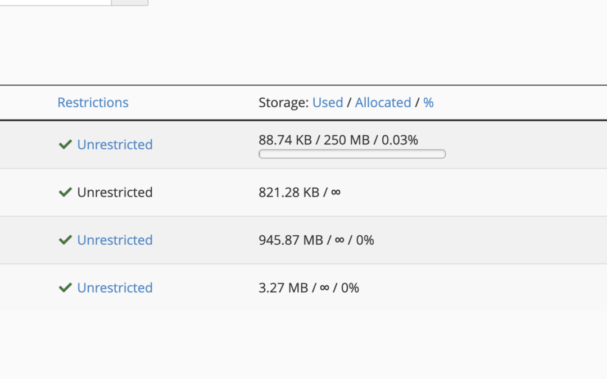Sort storage by Allocated

tap(383, 103)
